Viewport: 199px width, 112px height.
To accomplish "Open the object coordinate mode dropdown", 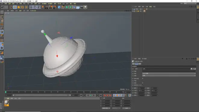I will coord(106,108).
